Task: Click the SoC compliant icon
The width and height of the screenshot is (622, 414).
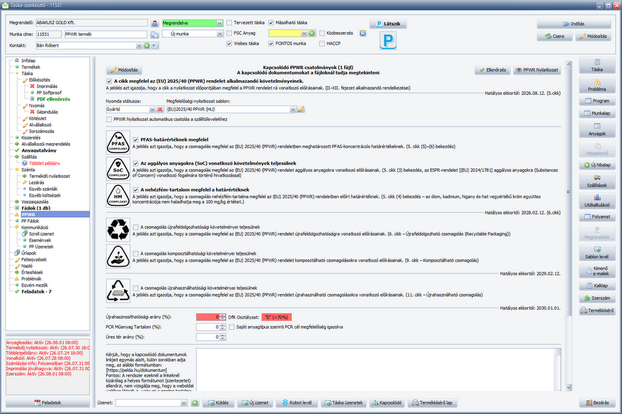Action: click(118, 169)
